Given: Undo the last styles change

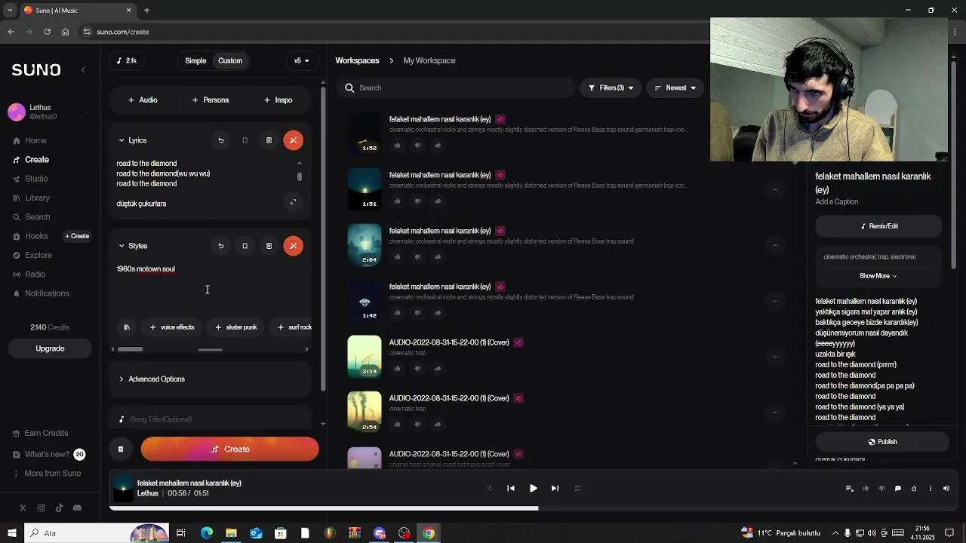Looking at the screenshot, I should coord(221,246).
